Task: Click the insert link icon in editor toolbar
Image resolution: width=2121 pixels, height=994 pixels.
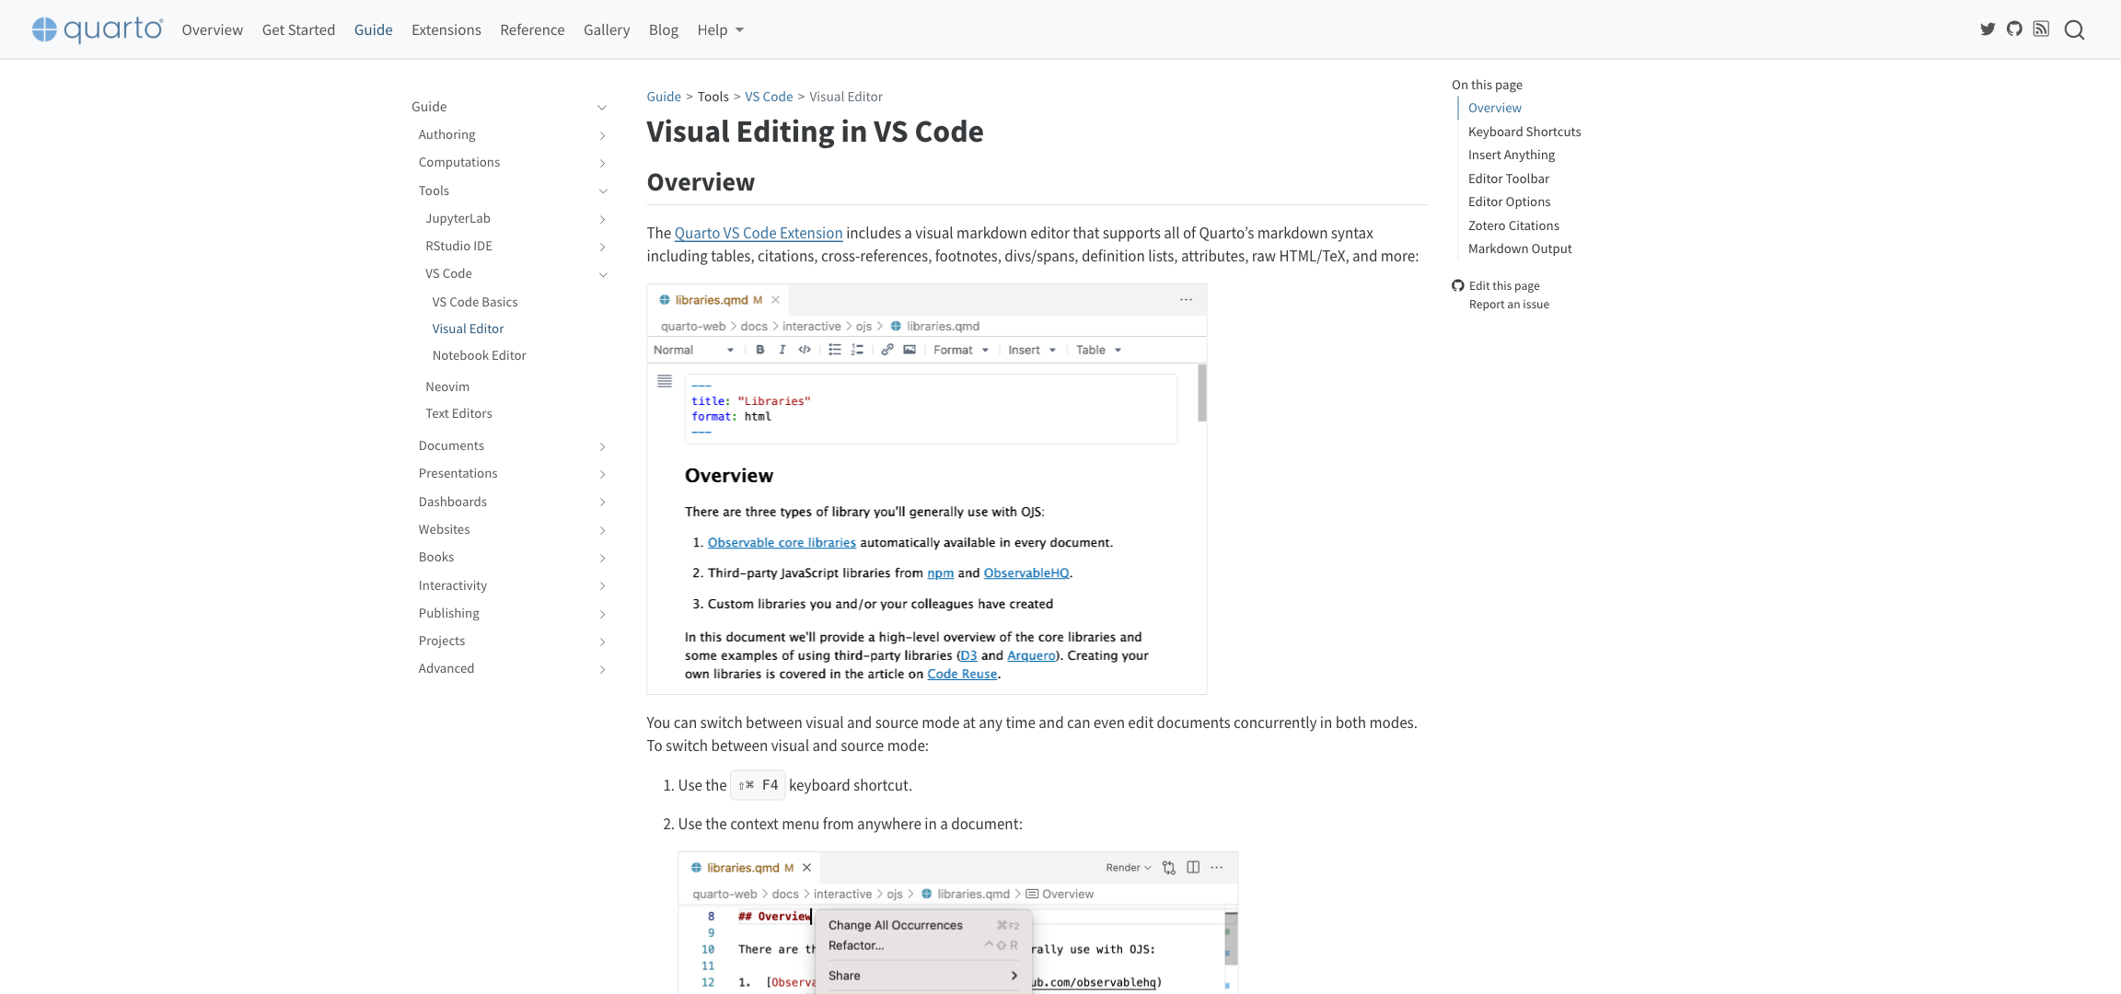Action: tap(887, 350)
